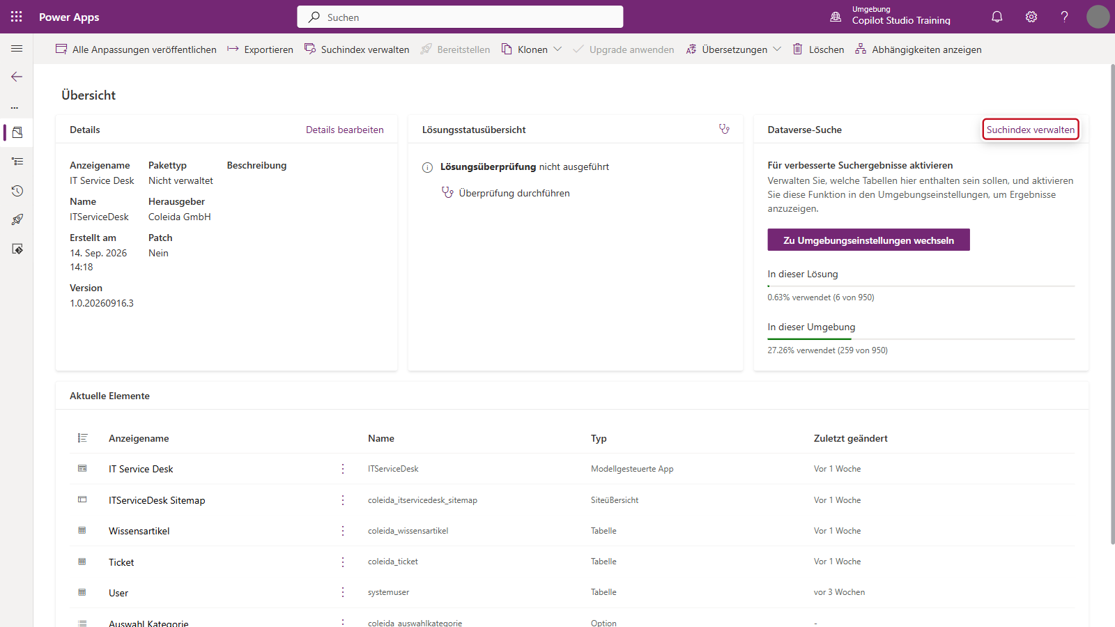
Task: Click the Suchen search field
Action: [x=460, y=17]
